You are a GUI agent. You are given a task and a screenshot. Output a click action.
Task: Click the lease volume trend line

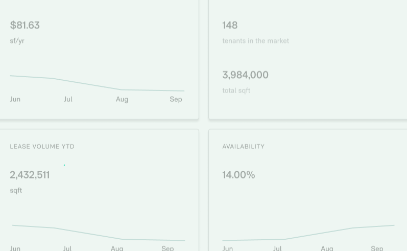click(99, 233)
